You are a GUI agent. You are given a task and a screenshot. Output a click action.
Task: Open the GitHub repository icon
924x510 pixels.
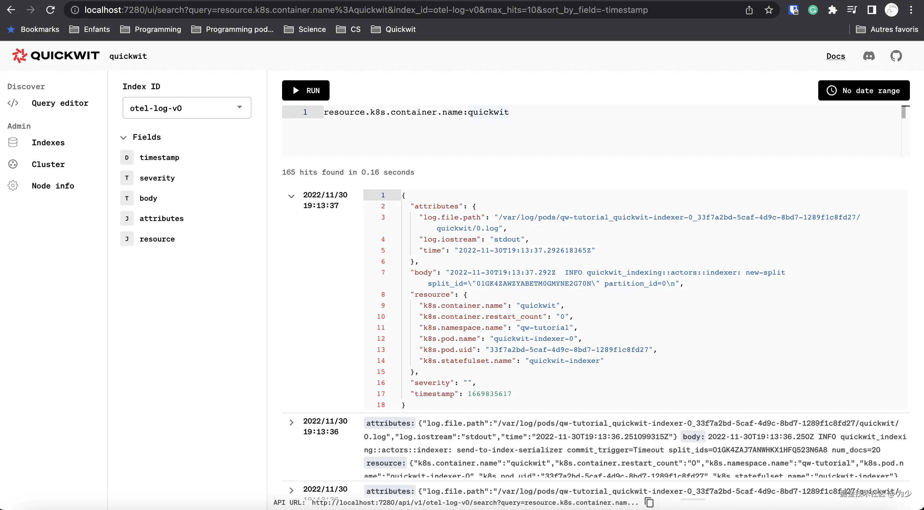pos(896,55)
